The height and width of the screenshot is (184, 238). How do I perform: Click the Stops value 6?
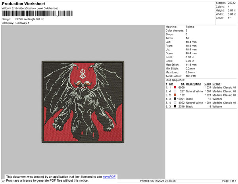pos(186,34)
